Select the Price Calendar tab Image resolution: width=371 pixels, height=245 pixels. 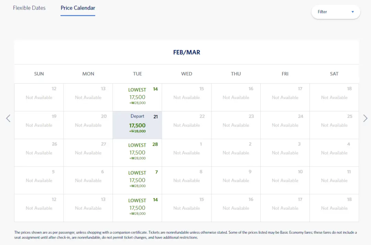(78, 8)
